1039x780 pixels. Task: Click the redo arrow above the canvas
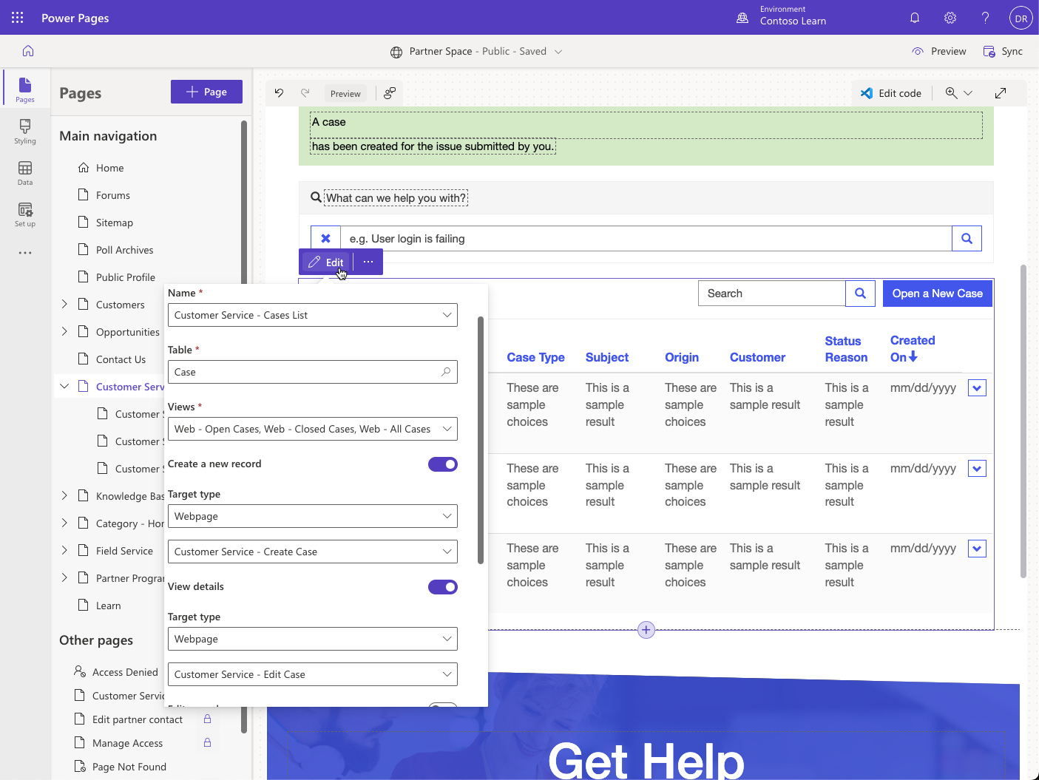click(x=305, y=92)
